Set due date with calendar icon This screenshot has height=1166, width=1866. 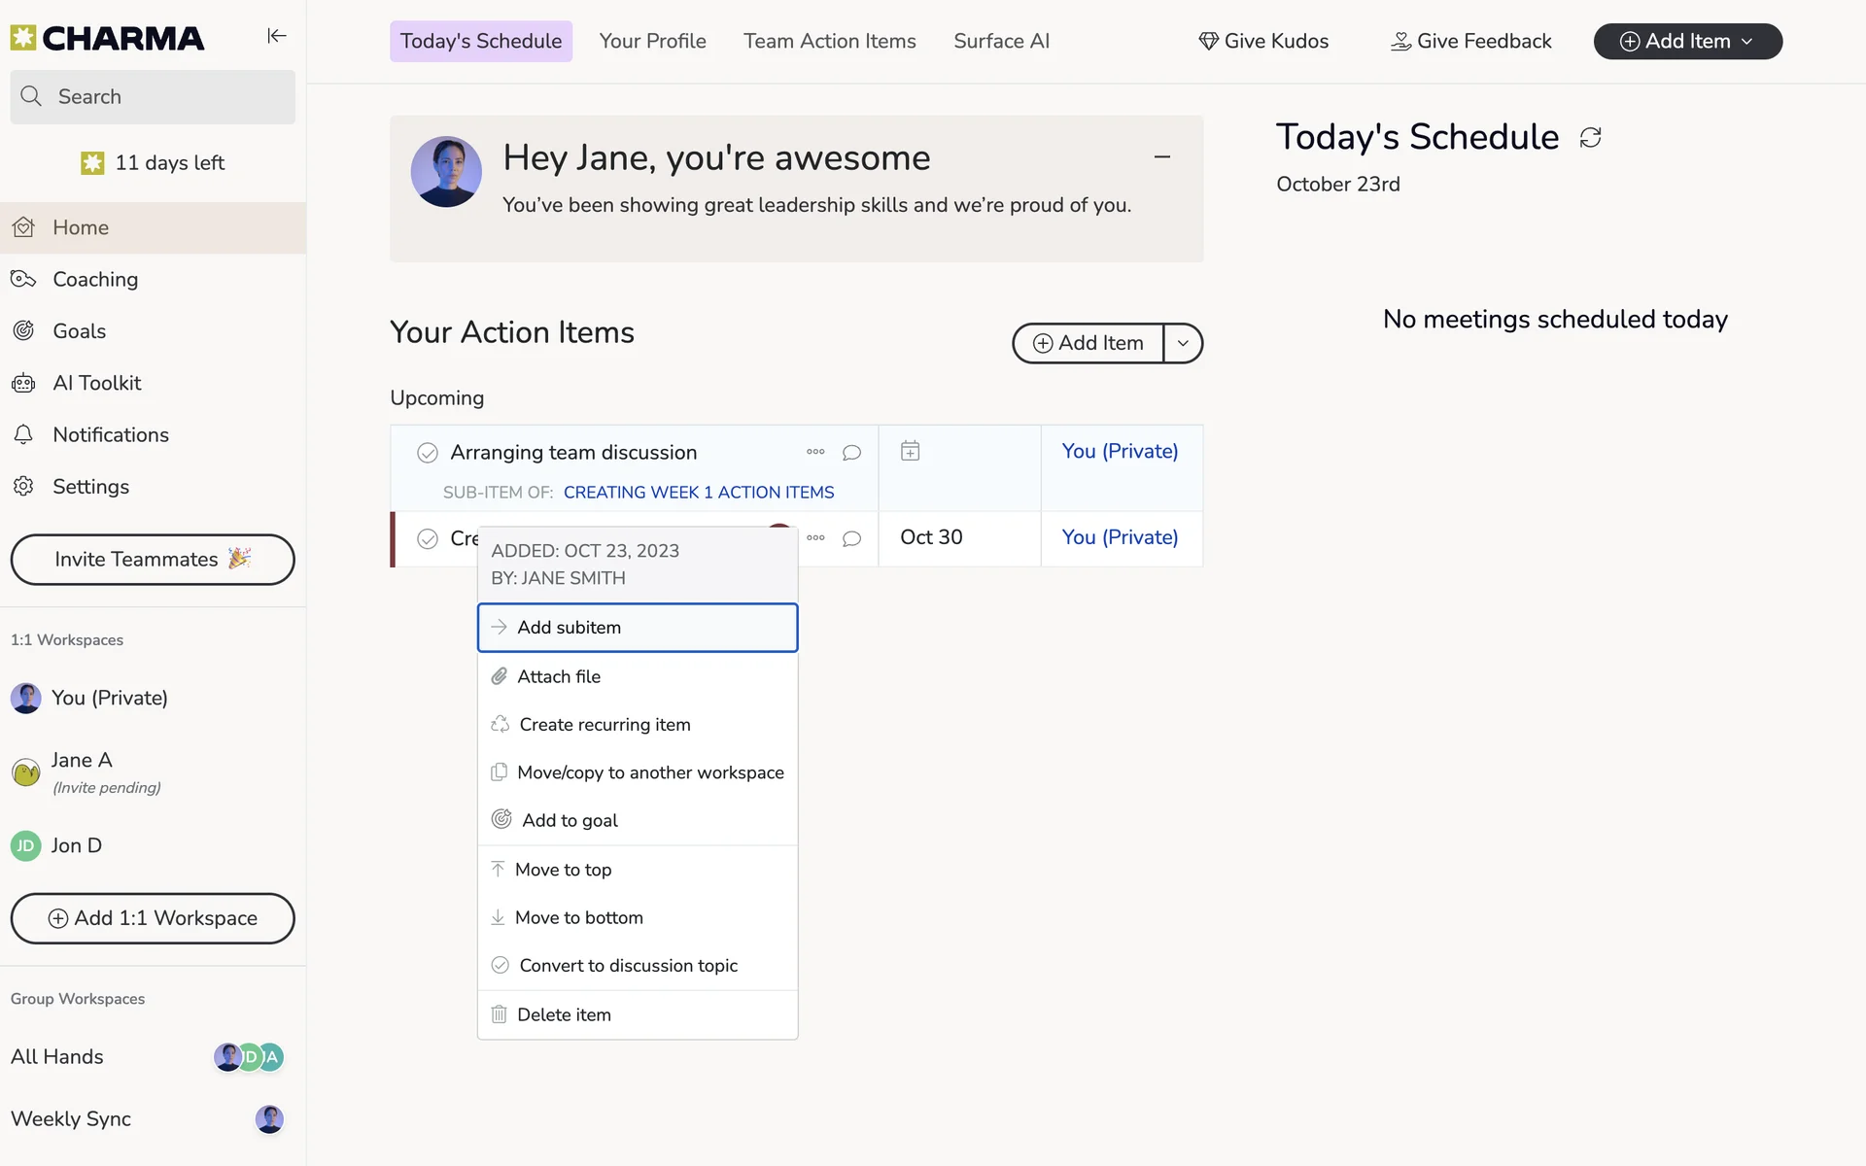coord(910,451)
